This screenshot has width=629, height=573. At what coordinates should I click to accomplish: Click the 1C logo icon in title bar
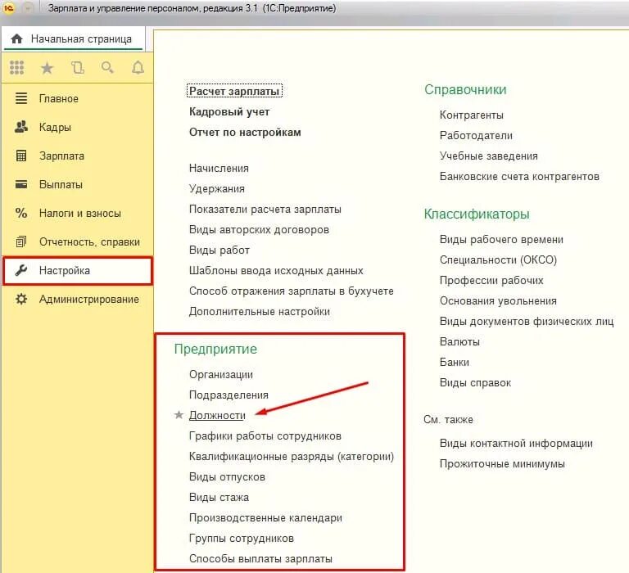point(8,7)
